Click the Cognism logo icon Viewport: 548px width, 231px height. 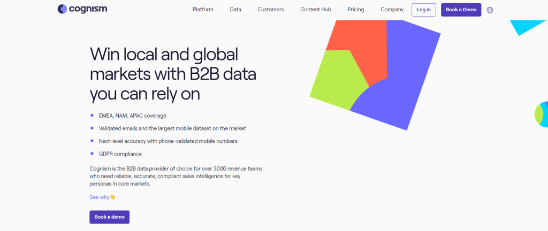click(x=62, y=9)
